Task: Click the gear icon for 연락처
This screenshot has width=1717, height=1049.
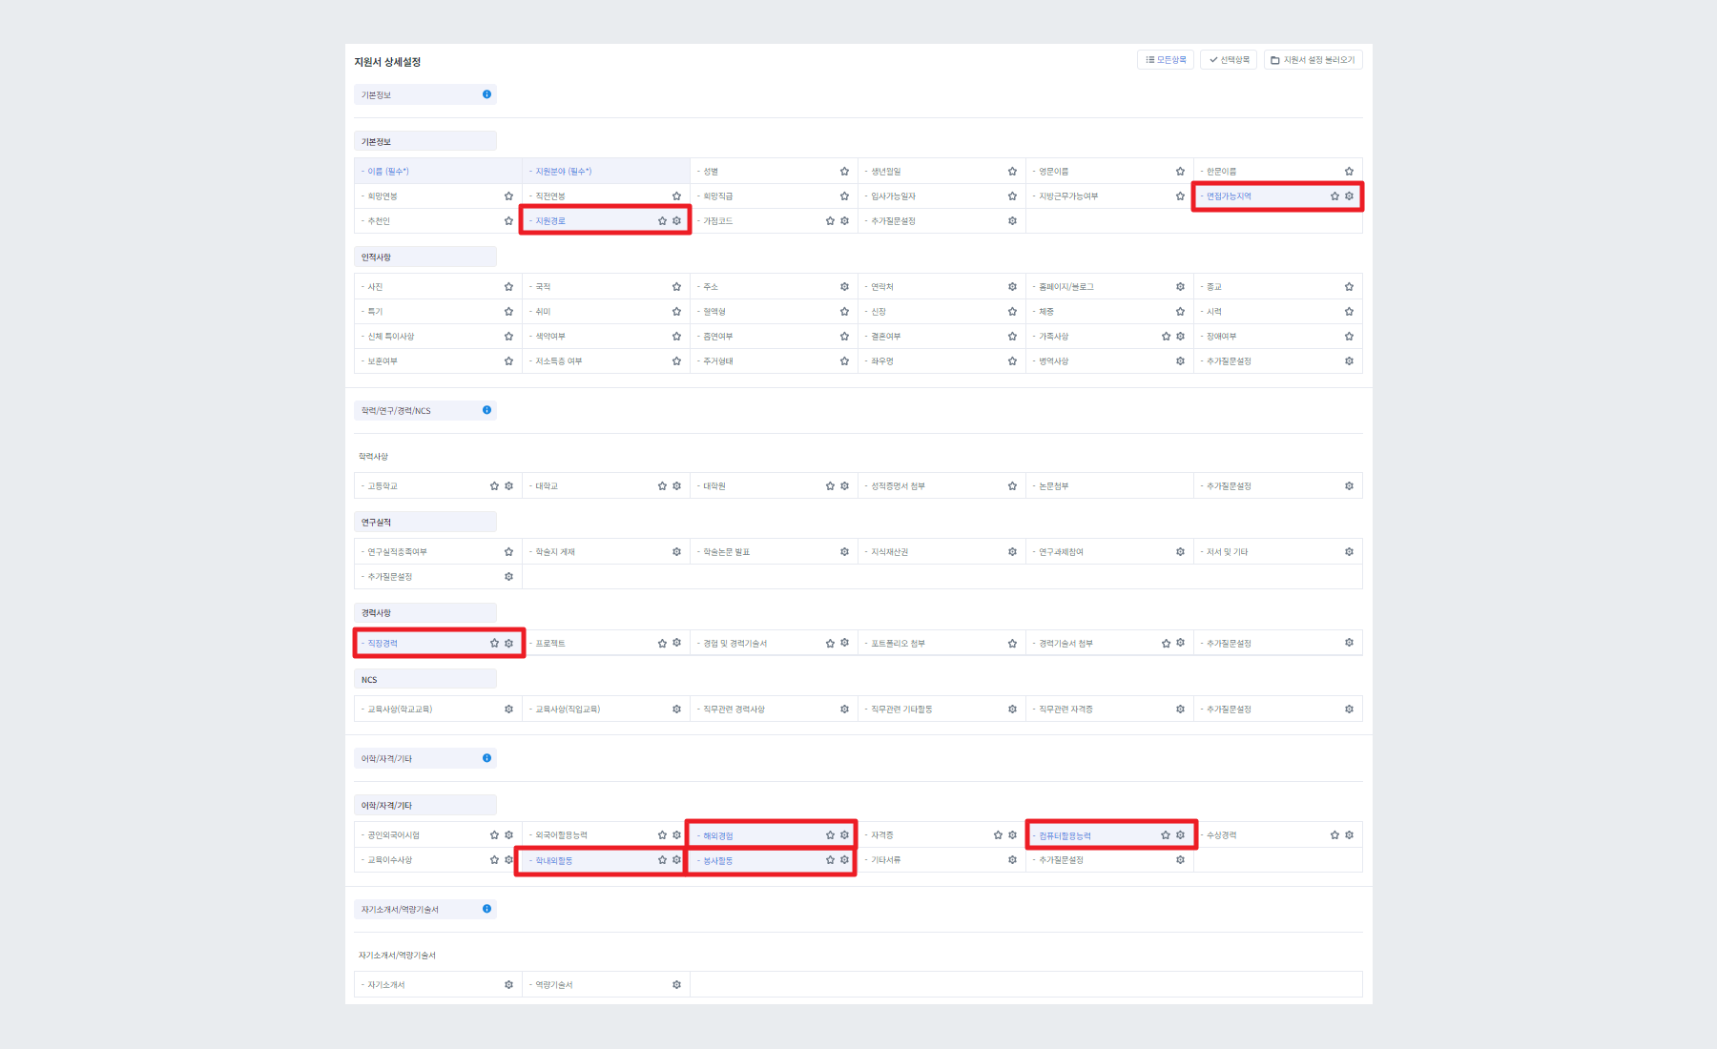Action: (x=1012, y=287)
